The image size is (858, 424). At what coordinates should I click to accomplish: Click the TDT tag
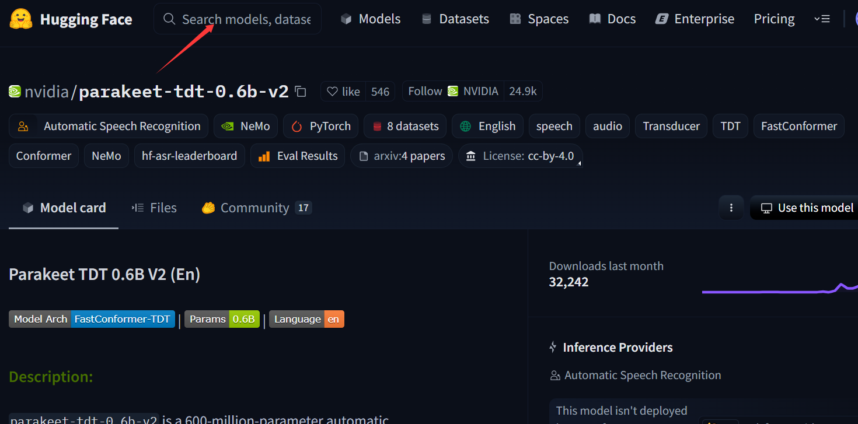[730, 126]
